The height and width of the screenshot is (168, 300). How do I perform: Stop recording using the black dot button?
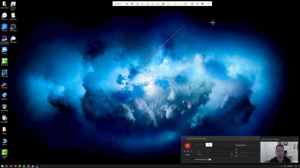click(x=202, y=4)
